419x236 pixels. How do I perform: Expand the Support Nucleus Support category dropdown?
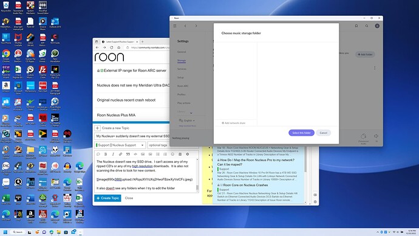120,145
